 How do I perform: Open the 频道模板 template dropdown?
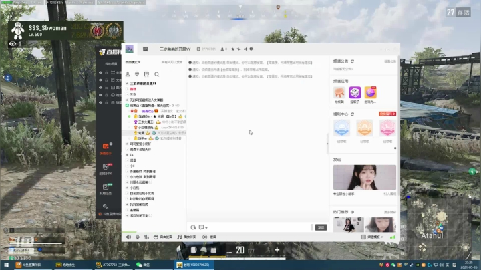372,237
